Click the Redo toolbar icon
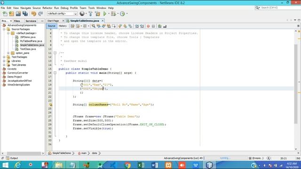The height and width of the screenshot is (169, 301). pyautogui.click(x=40, y=14)
